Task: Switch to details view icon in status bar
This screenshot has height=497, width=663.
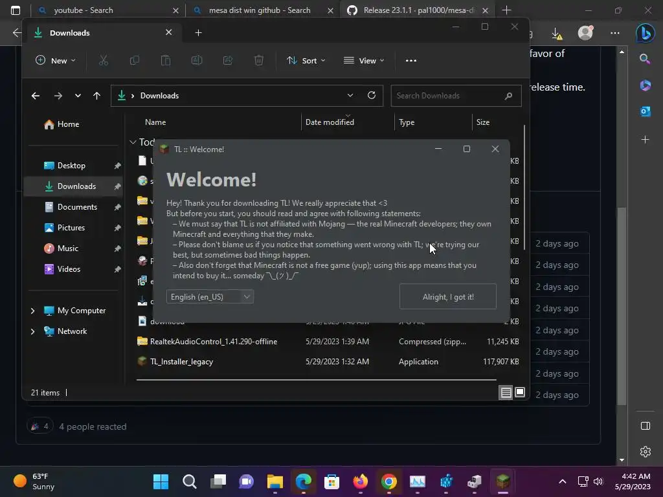Action: coord(506,393)
